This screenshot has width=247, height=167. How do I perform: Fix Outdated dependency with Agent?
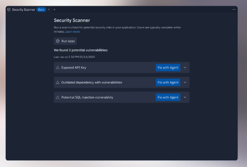tap(168, 83)
